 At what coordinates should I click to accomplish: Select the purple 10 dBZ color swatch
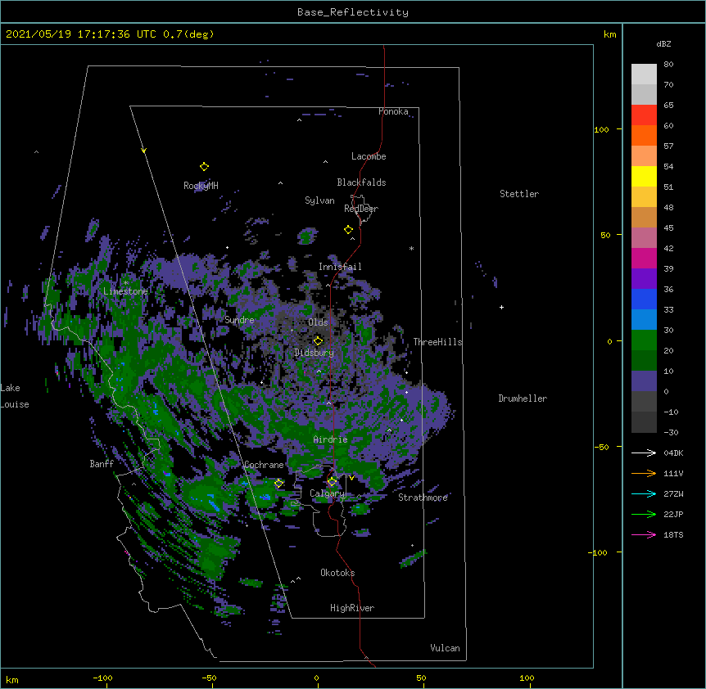tap(644, 381)
